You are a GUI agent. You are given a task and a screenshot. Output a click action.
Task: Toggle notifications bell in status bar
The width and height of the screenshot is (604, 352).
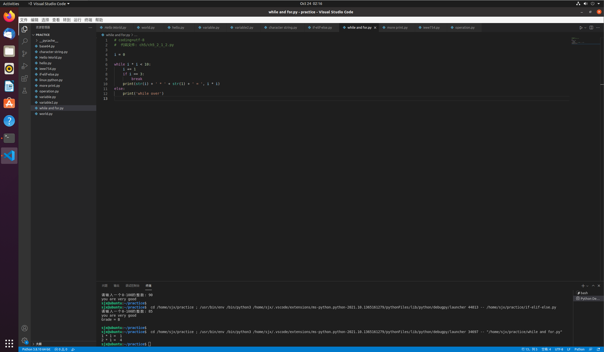point(598,349)
